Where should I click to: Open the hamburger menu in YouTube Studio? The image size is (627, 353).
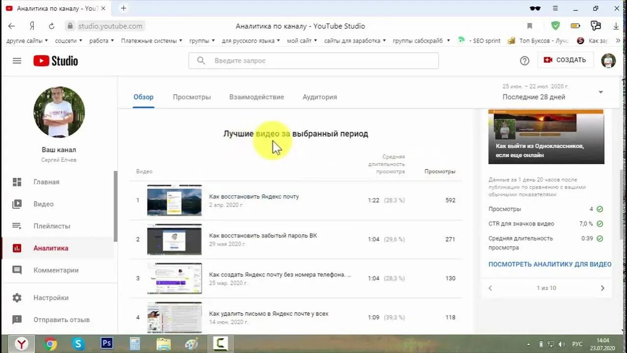click(x=17, y=61)
